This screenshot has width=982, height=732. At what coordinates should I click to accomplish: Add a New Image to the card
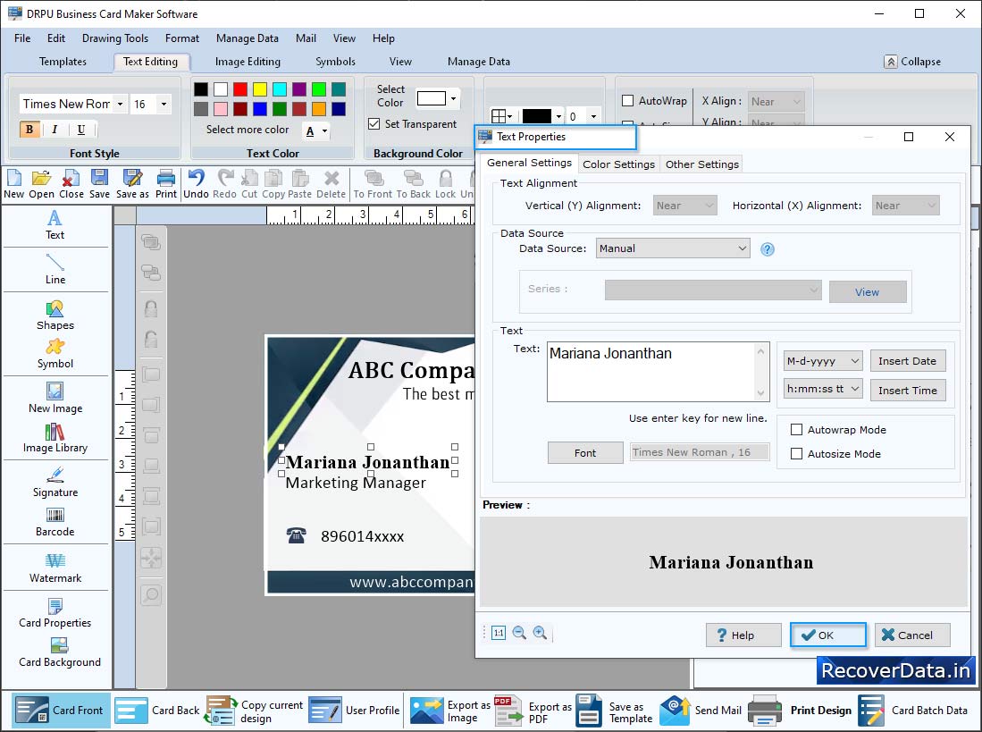[x=55, y=399]
